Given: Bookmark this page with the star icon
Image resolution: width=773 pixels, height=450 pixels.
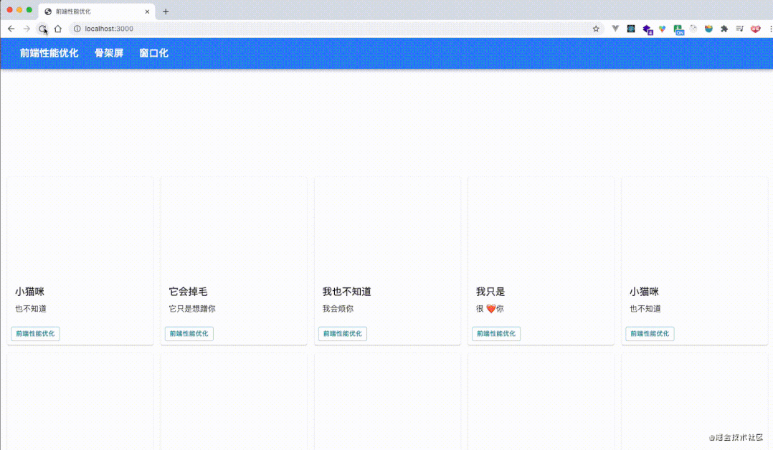Looking at the screenshot, I should 596,29.
